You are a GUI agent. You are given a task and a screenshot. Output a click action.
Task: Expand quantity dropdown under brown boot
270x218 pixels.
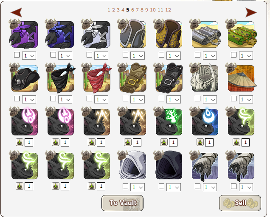138,100
